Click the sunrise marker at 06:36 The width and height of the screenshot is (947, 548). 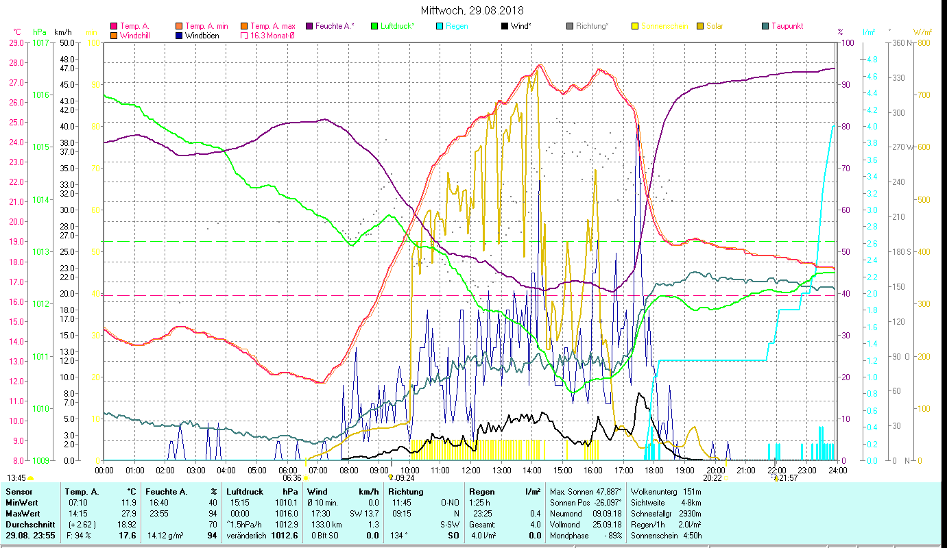306,479
